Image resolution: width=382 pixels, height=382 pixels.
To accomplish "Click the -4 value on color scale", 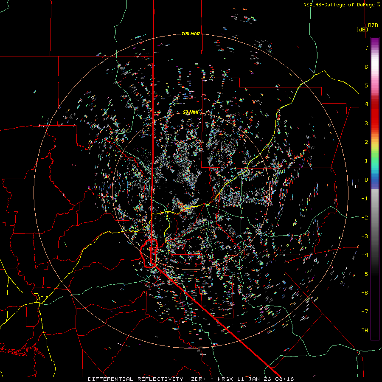I will coord(365,255).
